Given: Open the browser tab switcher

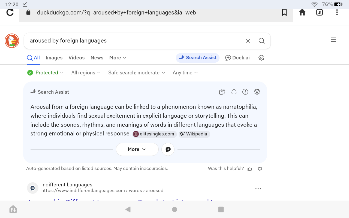Looking at the screenshot, I should coord(320,12).
